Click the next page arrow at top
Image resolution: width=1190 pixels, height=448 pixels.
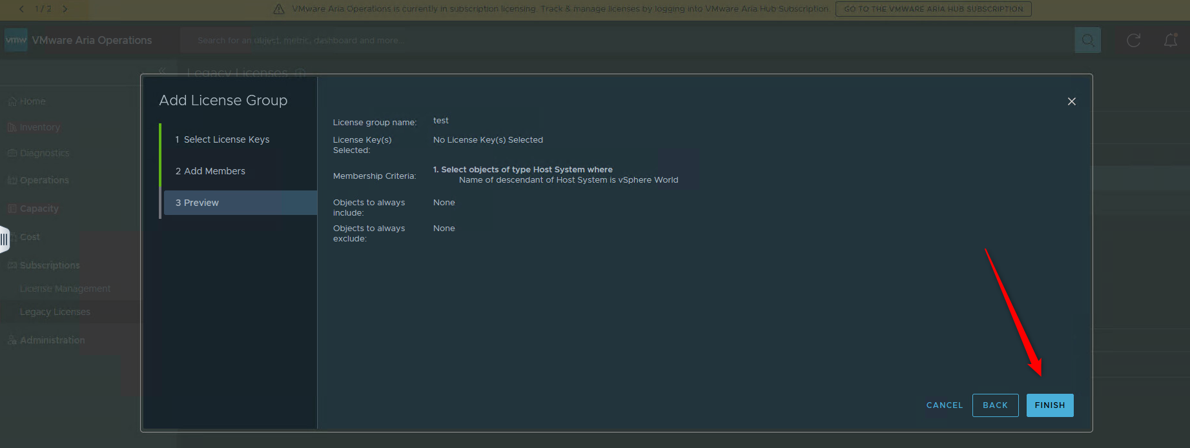click(65, 9)
